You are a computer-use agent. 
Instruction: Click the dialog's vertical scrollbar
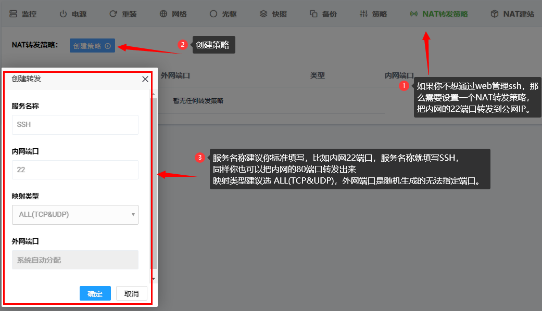pos(154,182)
